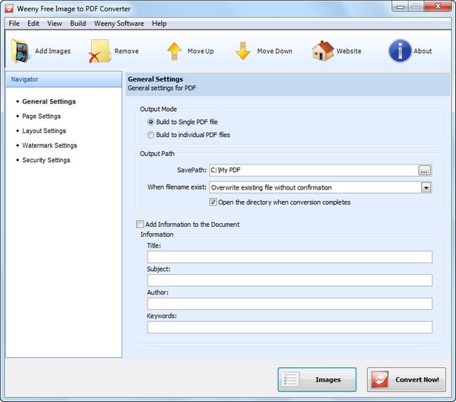The width and height of the screenshot is (456, 402).
Task: Toggle Open the directory when conversion completes
Action: (213, 202)
